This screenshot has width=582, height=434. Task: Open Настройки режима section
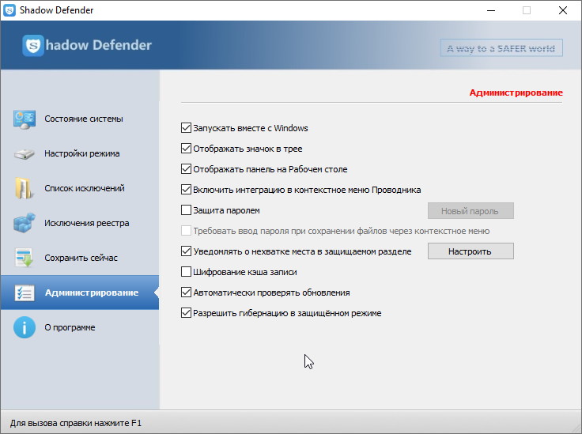pyautogui.click(x=80, y=153)
